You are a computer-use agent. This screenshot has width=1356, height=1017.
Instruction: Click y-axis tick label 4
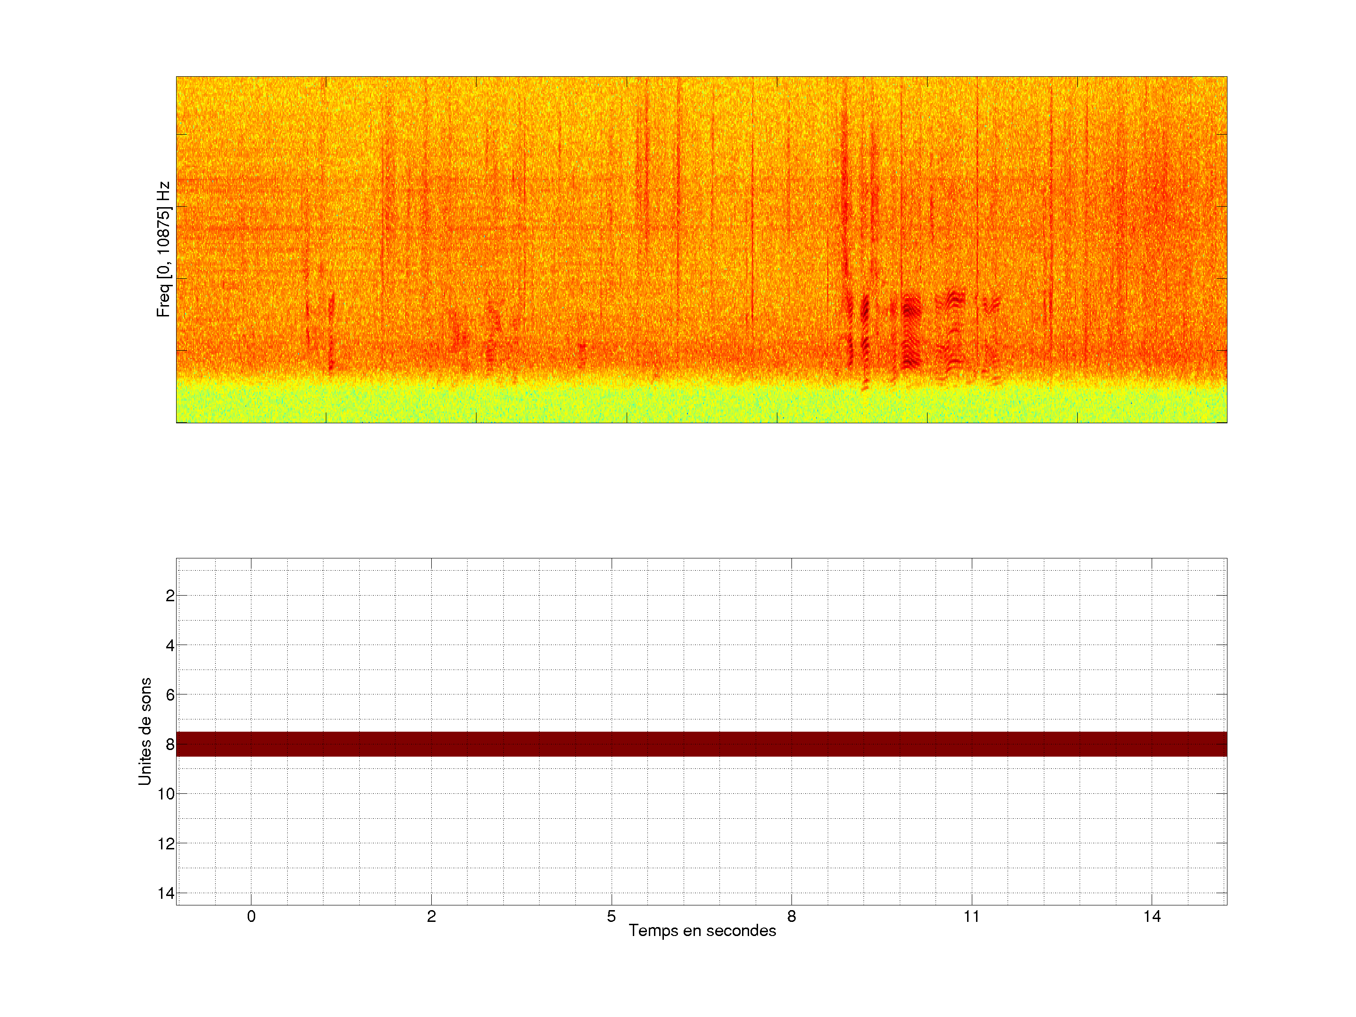point(170,646)
